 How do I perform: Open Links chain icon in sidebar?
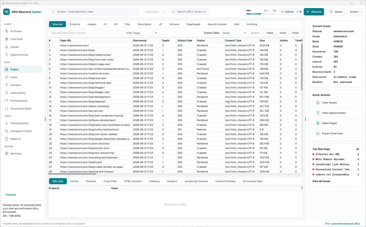(x=7, y=77)
